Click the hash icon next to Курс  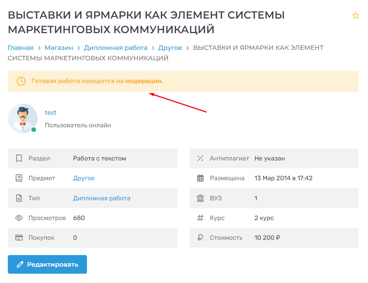tap(200, 218)
